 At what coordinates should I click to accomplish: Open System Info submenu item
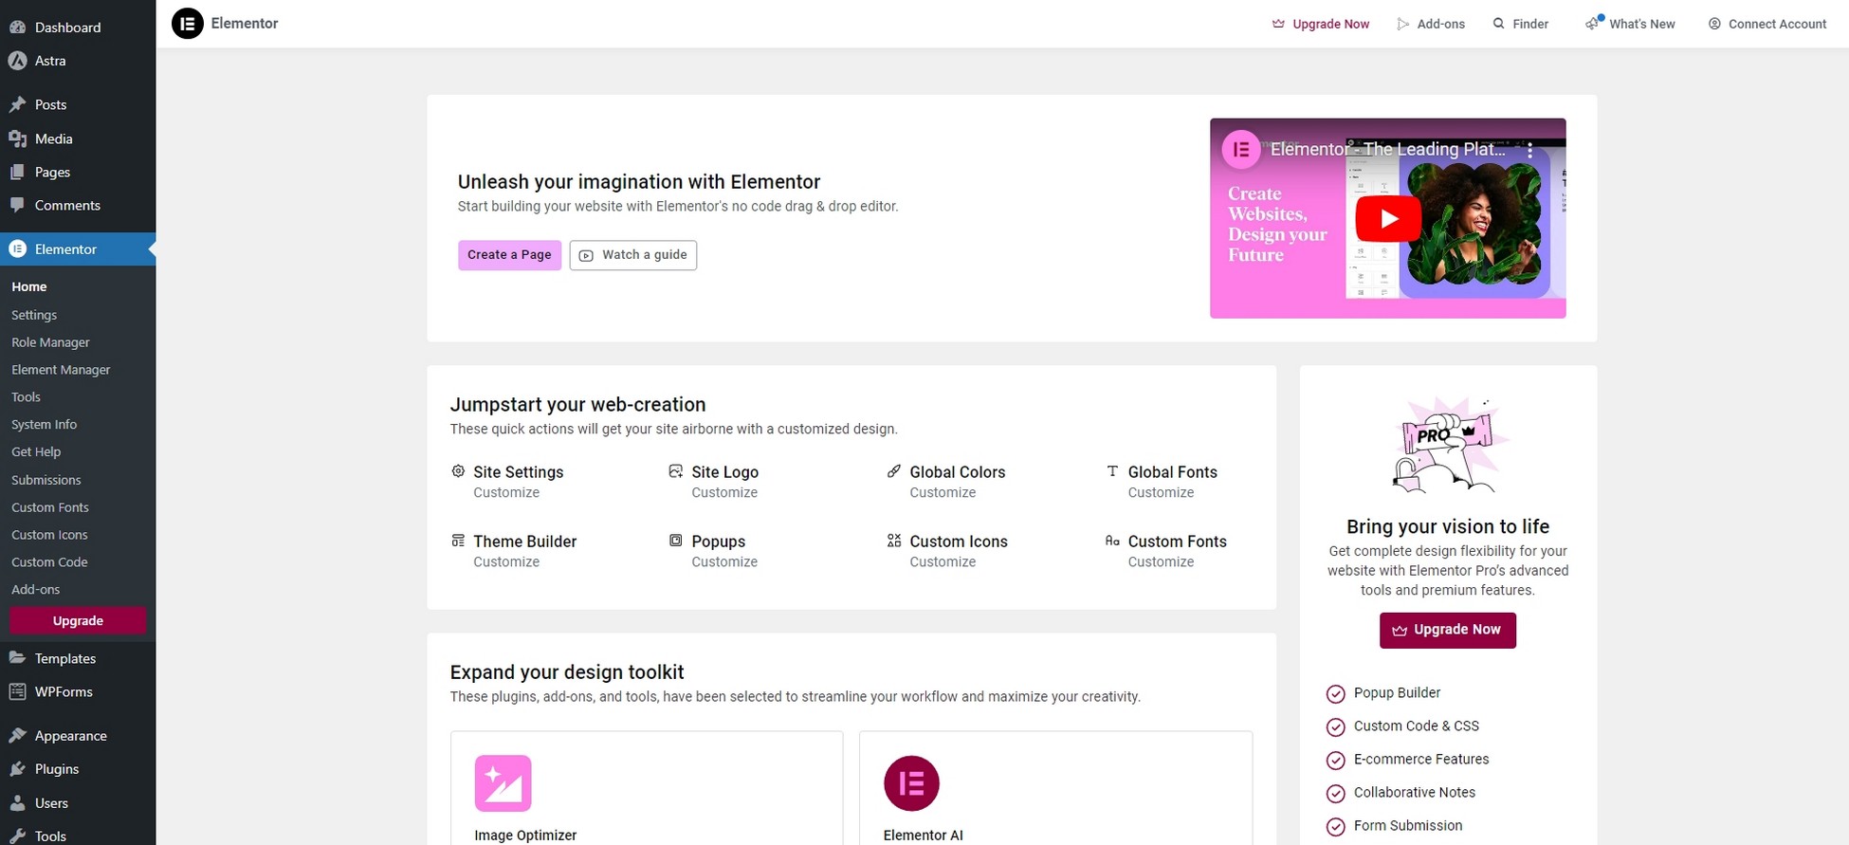pyautogui.click(x=44, y=425)
